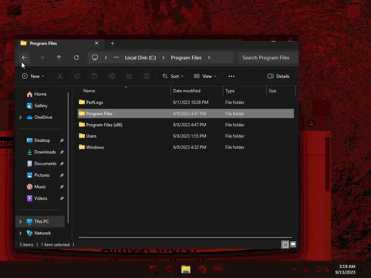Viewport: 371px width, 278px height.
Task: Switch to large thumbnails view button
Action: (293, 244)
